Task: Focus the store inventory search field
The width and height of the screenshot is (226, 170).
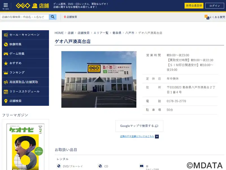Action: [25, 17]
